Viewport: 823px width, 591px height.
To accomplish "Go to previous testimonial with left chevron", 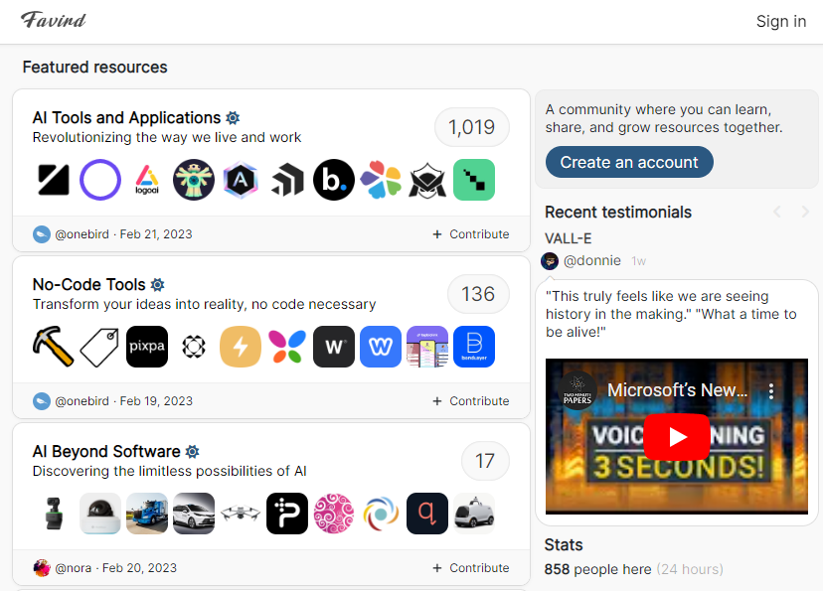I will click(x=777, y=212).
